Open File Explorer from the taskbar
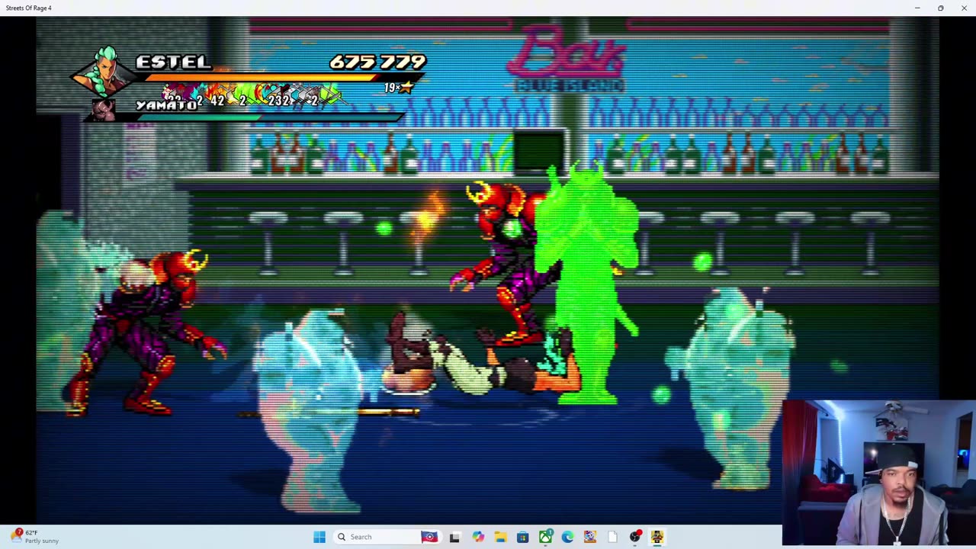The width and height of the screenshot is (976, 549). click(x=500, y=537)
